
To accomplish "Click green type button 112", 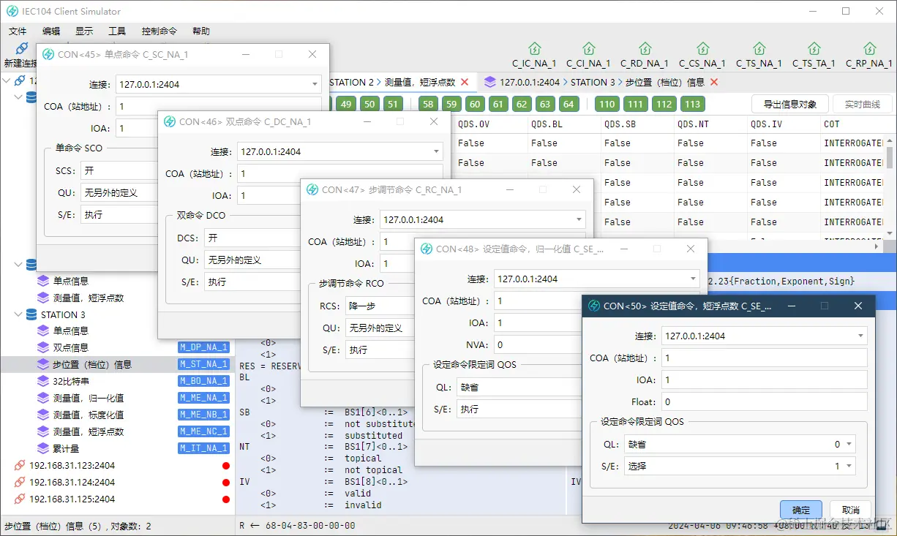I will tap(664, 104).
